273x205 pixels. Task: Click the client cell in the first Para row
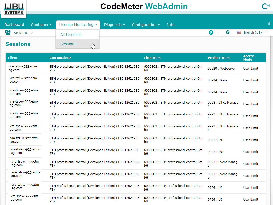pyautogui.click(x=24, y=80)
